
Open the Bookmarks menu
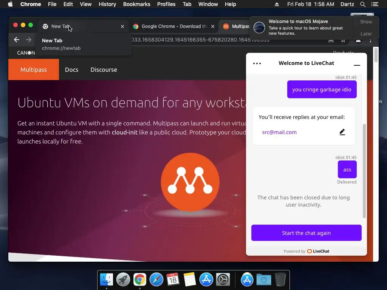point(137,4)
